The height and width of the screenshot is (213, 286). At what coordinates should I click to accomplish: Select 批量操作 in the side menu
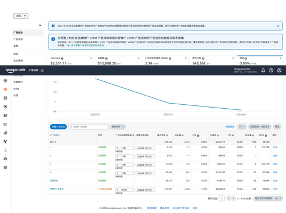[x=18, y=82]
